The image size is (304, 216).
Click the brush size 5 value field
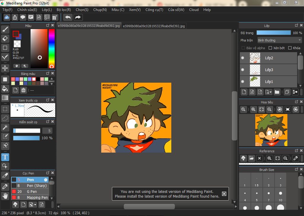click(47, 131)
